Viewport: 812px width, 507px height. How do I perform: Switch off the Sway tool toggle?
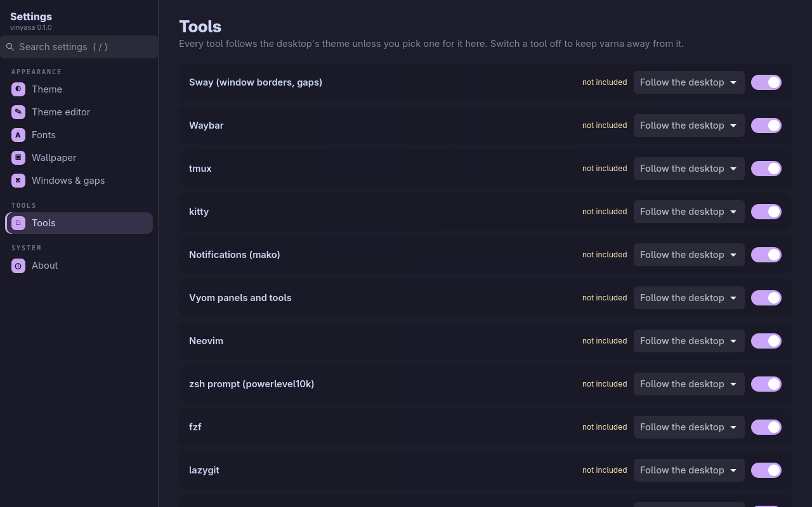tap(766, 82)
